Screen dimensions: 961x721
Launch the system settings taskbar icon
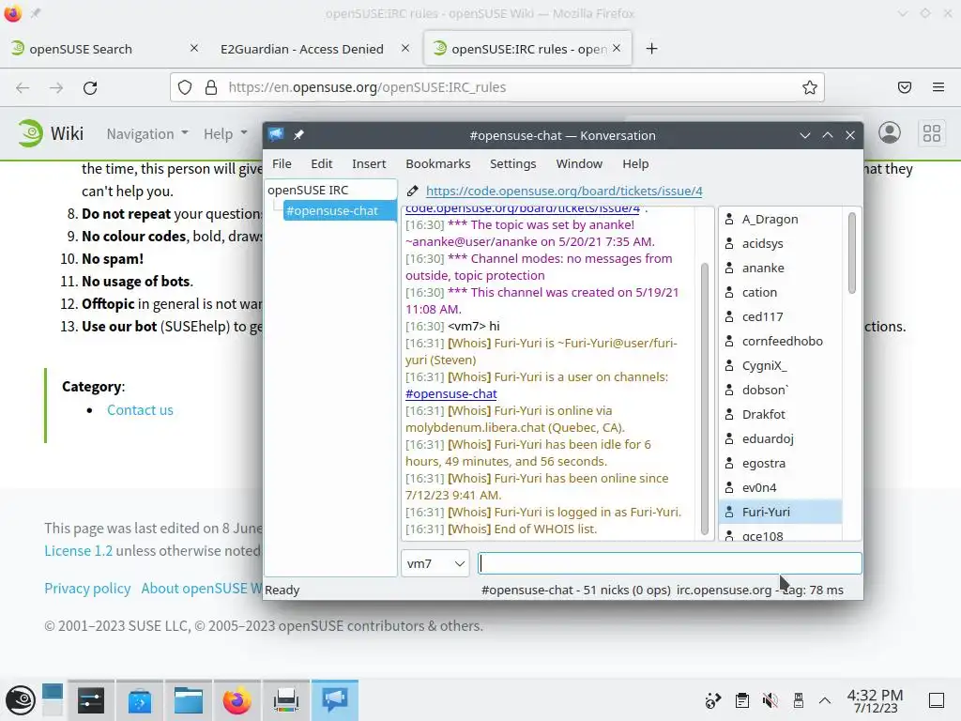91,700
